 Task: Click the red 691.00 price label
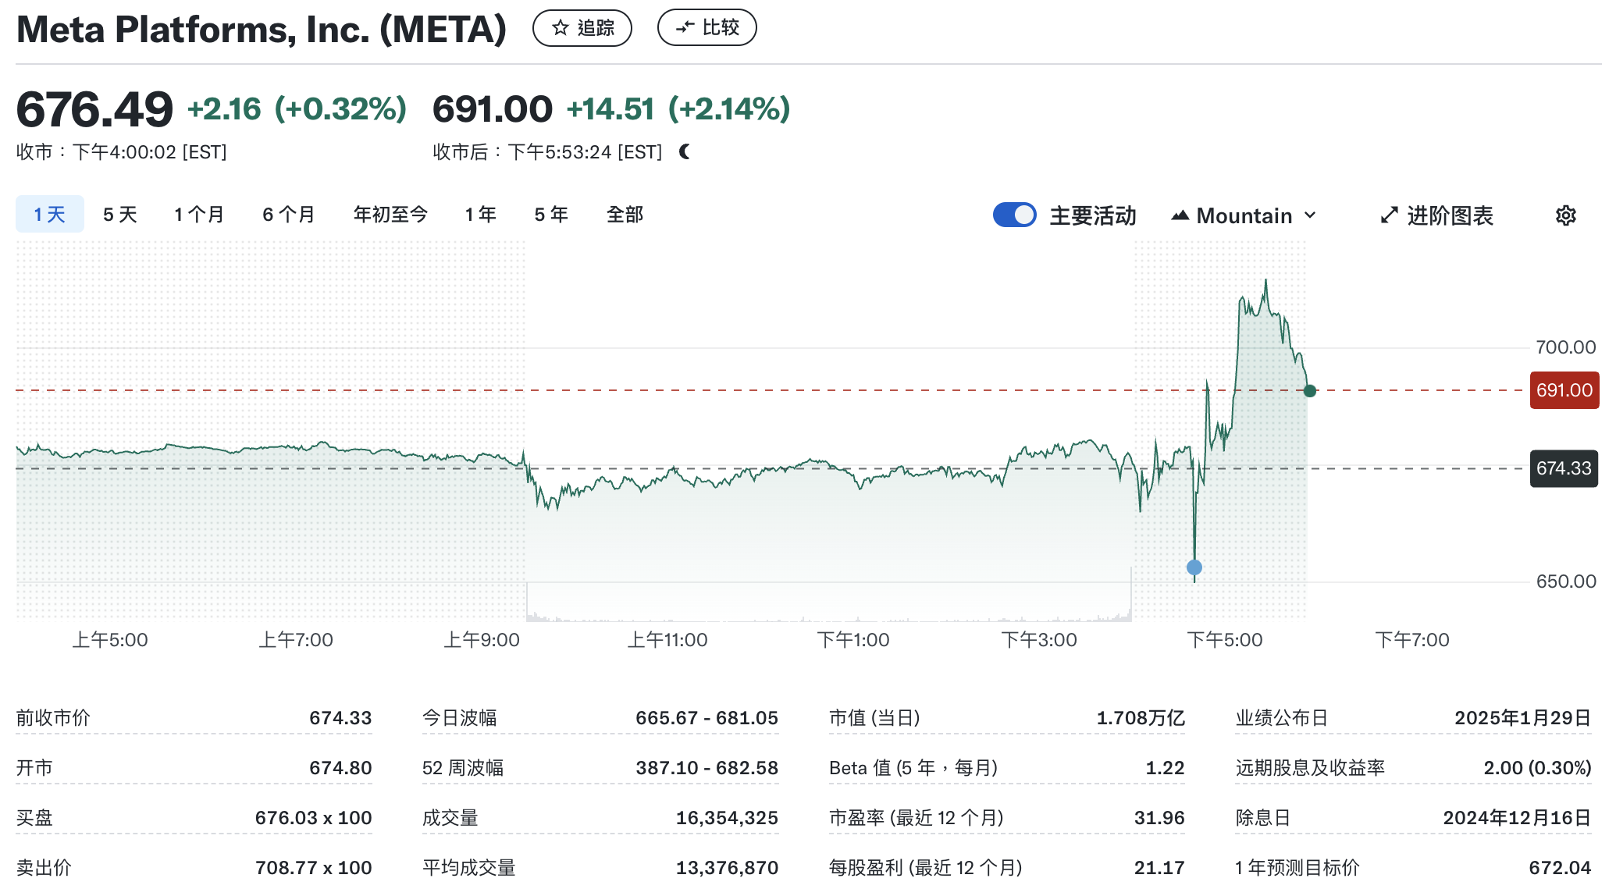(x=1564, y=390)
